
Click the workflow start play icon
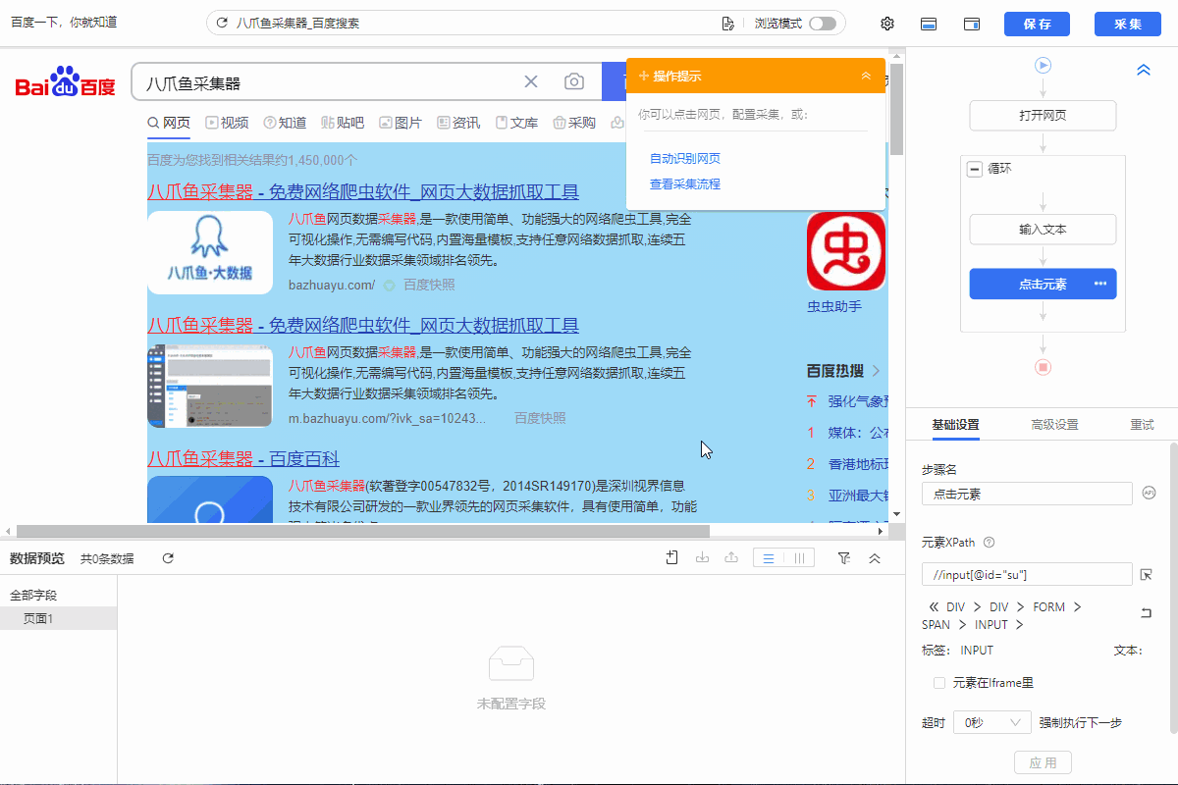[1044, 65]
